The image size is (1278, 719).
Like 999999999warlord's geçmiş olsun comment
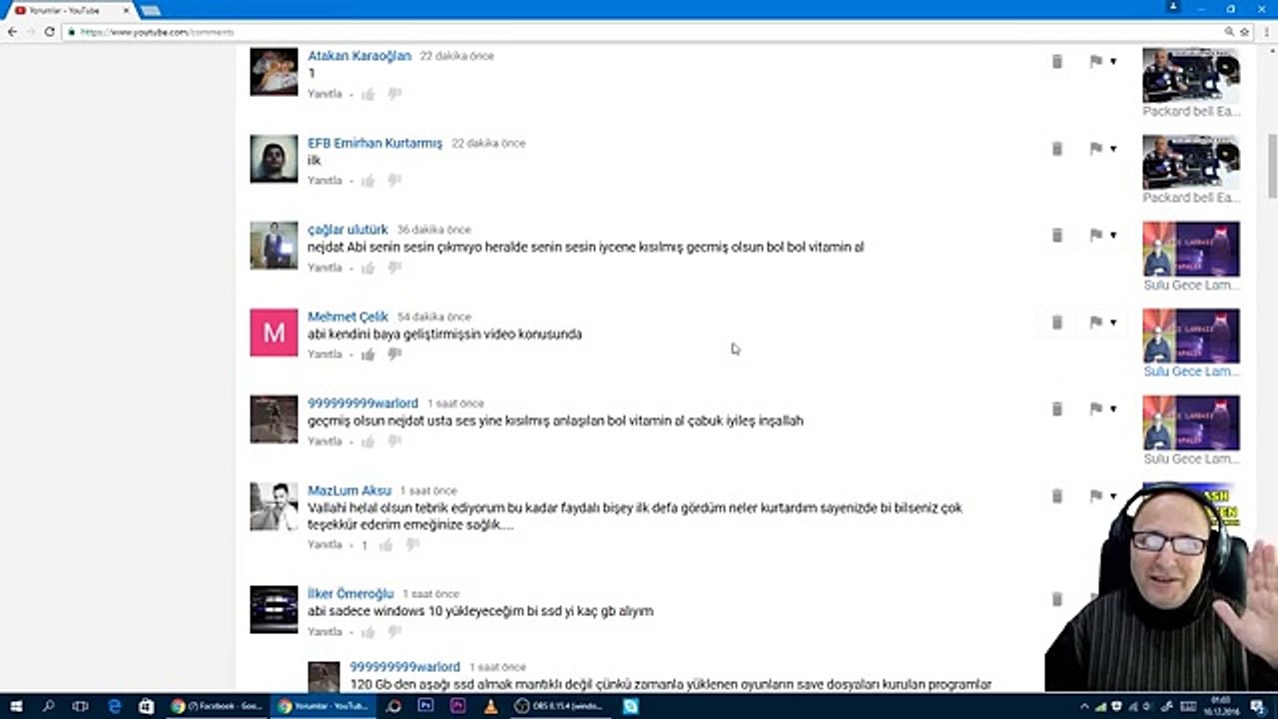click(368, 441)
